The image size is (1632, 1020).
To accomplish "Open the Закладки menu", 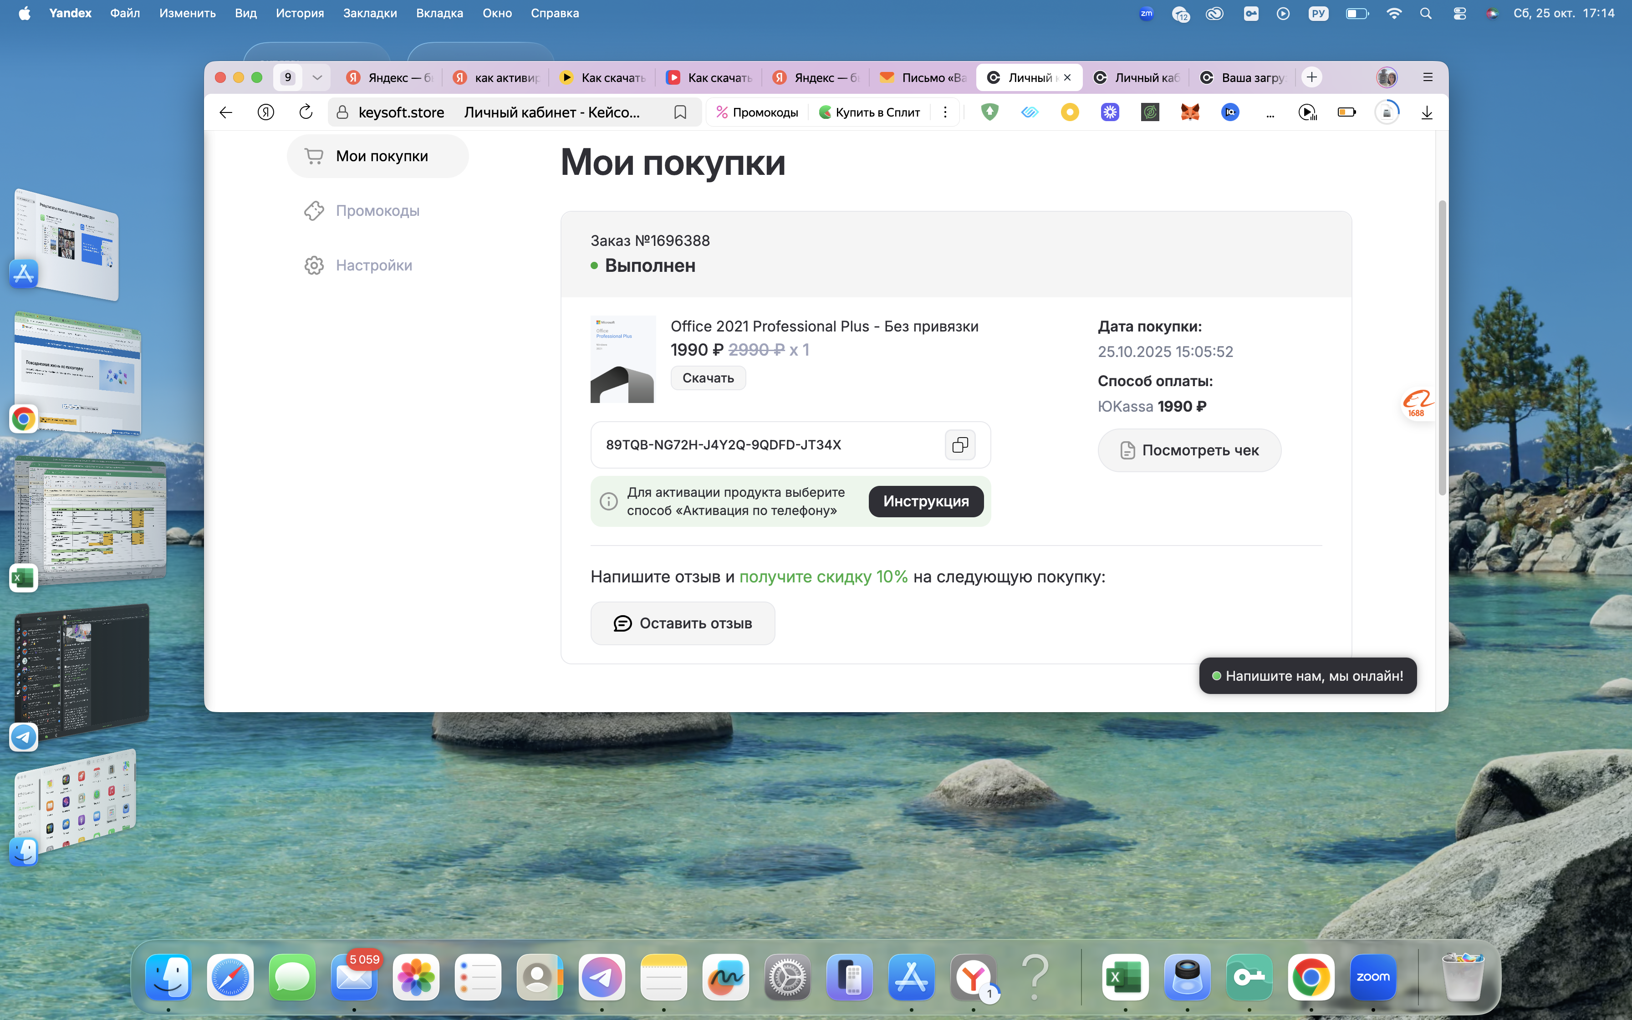I will tap(370, 14).
